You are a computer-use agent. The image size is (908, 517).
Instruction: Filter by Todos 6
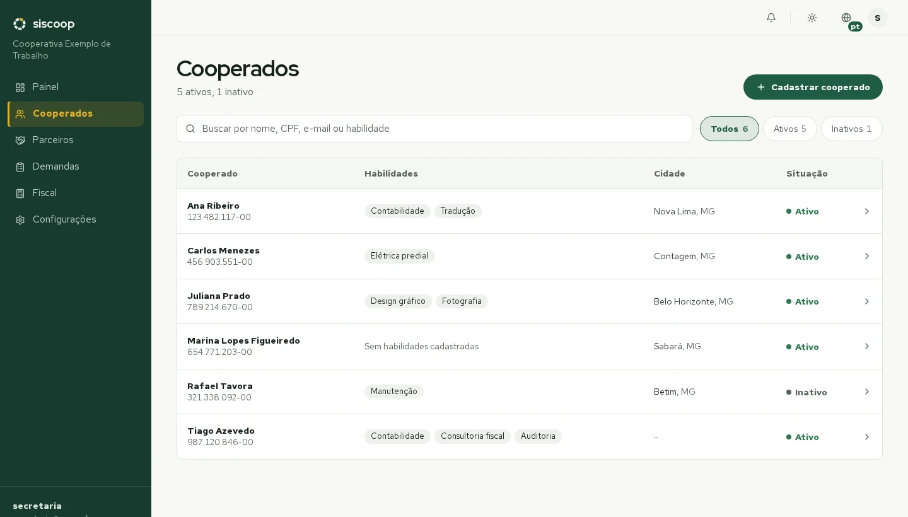tap(730, 129)
